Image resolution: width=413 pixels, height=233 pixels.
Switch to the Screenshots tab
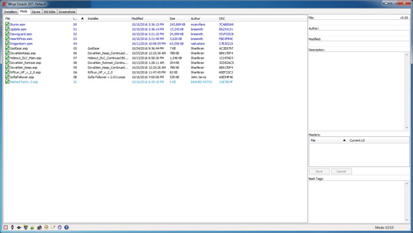tap(67, 12)
